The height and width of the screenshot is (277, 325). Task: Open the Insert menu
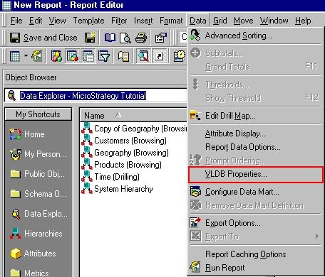coord(143,21)
